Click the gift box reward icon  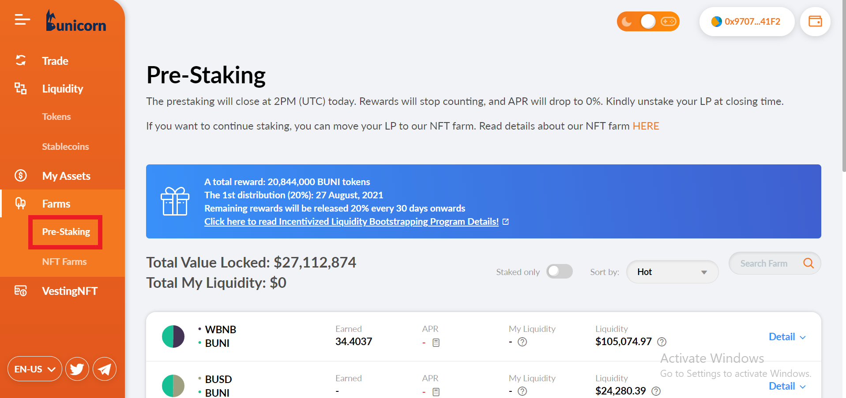175,201
